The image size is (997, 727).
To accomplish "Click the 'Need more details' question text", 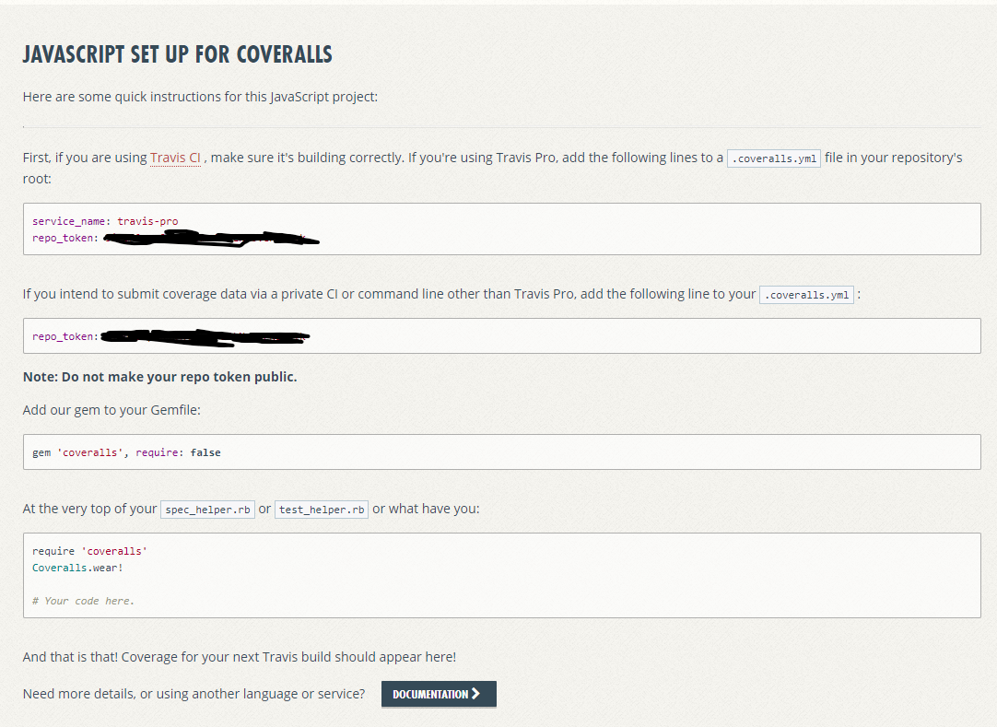I will 194,694.
